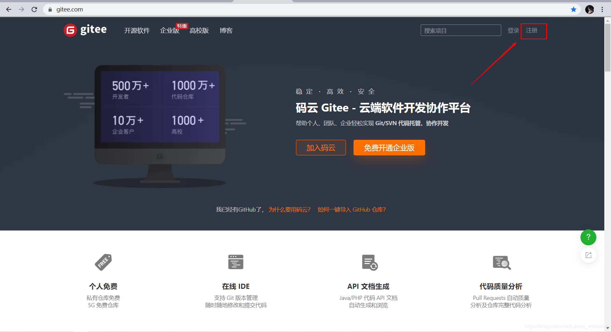The height and width of the screenshot is (332, 611).
Task: Open 企业版 with 特惠 badge
Action: click(x=169, y=30)
